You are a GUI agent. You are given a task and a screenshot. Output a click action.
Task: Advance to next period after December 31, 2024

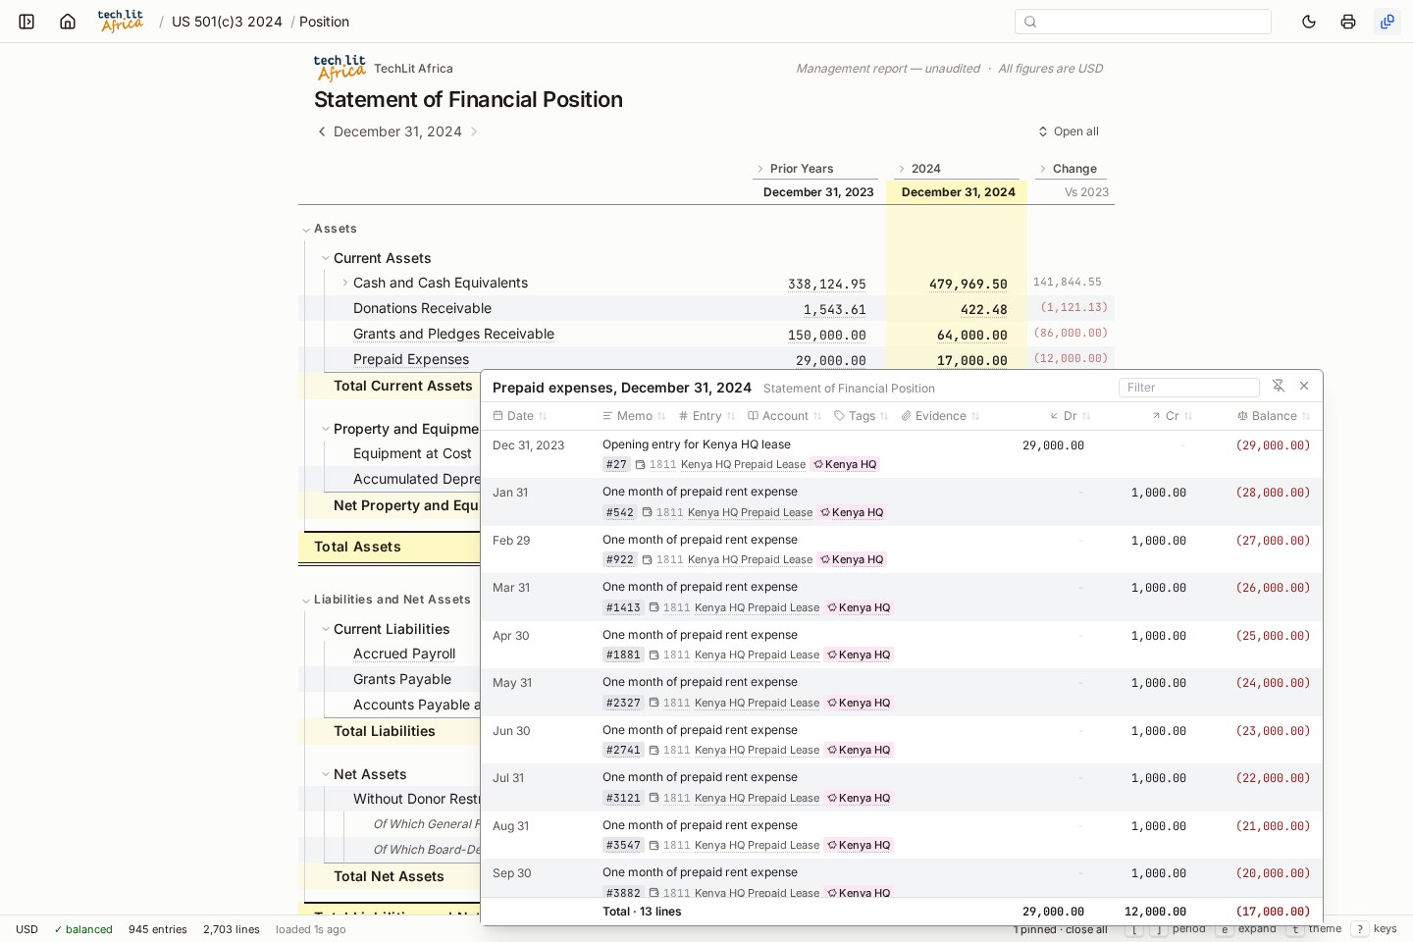473,131
